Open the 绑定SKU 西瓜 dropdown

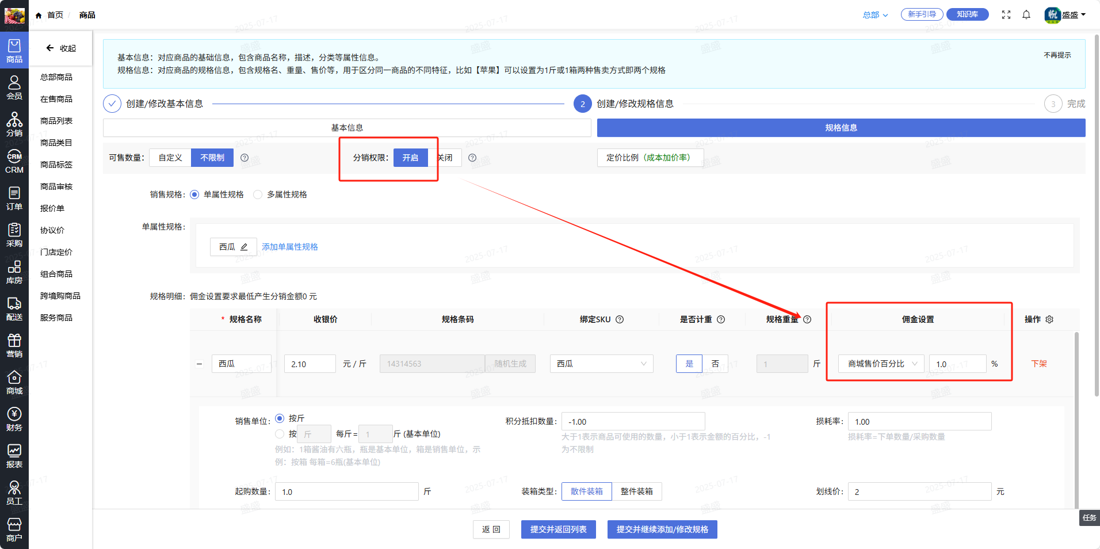(601, 364)
